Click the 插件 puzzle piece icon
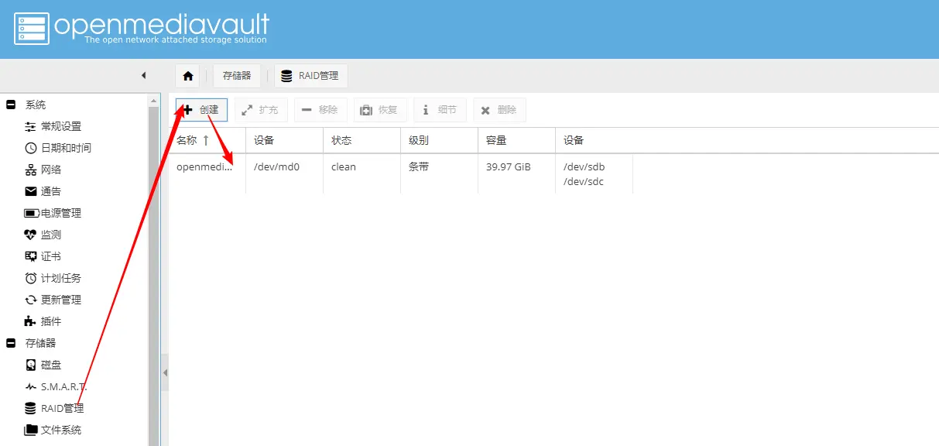This screenshot has width=939, height=446. [31, 321]
